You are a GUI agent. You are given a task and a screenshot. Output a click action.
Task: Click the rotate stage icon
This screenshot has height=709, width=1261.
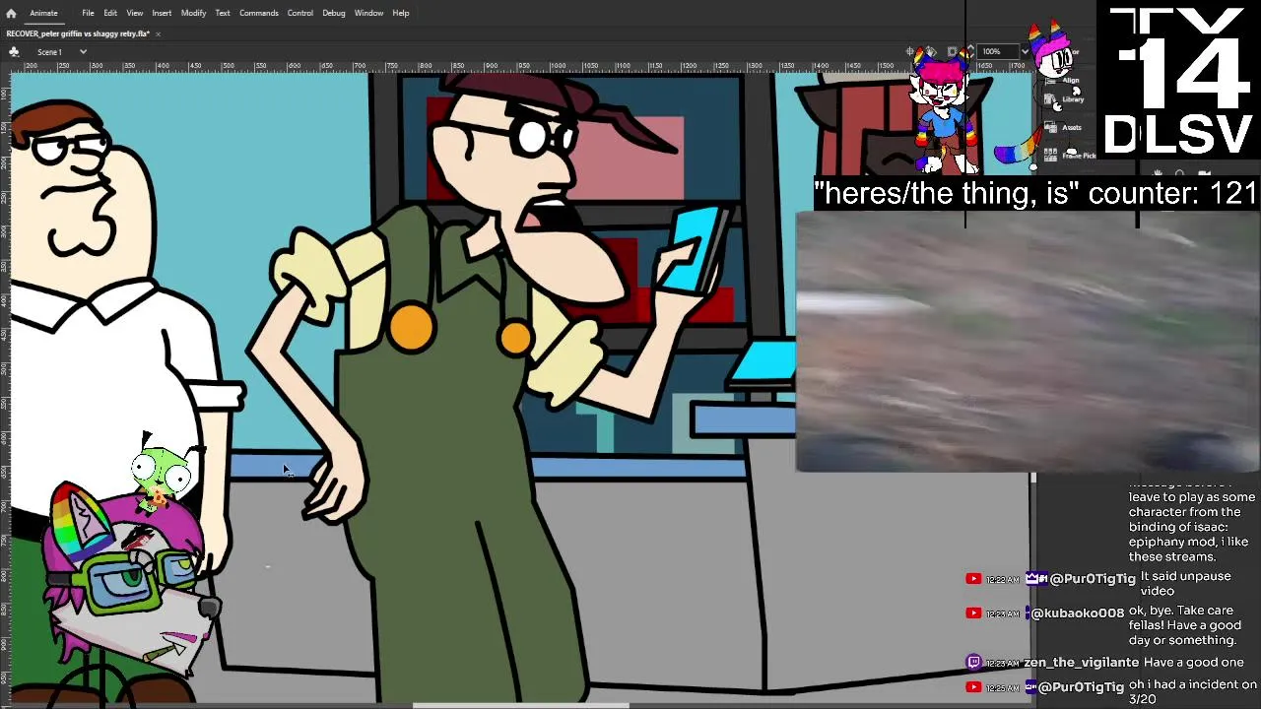[x=931, y=51]
